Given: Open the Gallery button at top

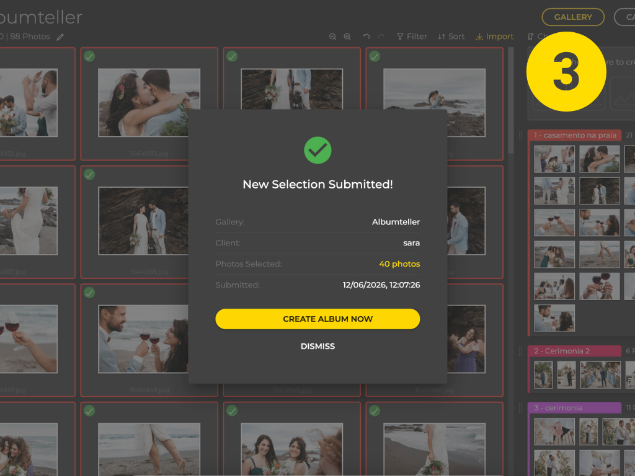Looking at the screenshot, I should pyautogui.click(x=573, y=17).
